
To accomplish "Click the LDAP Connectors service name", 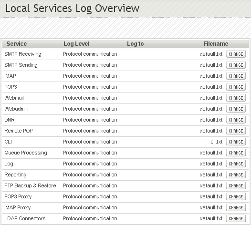I will [25, 218].
